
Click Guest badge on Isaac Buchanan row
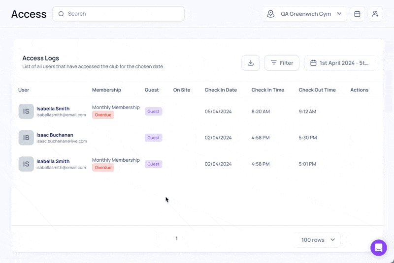[x=153, y=138]
